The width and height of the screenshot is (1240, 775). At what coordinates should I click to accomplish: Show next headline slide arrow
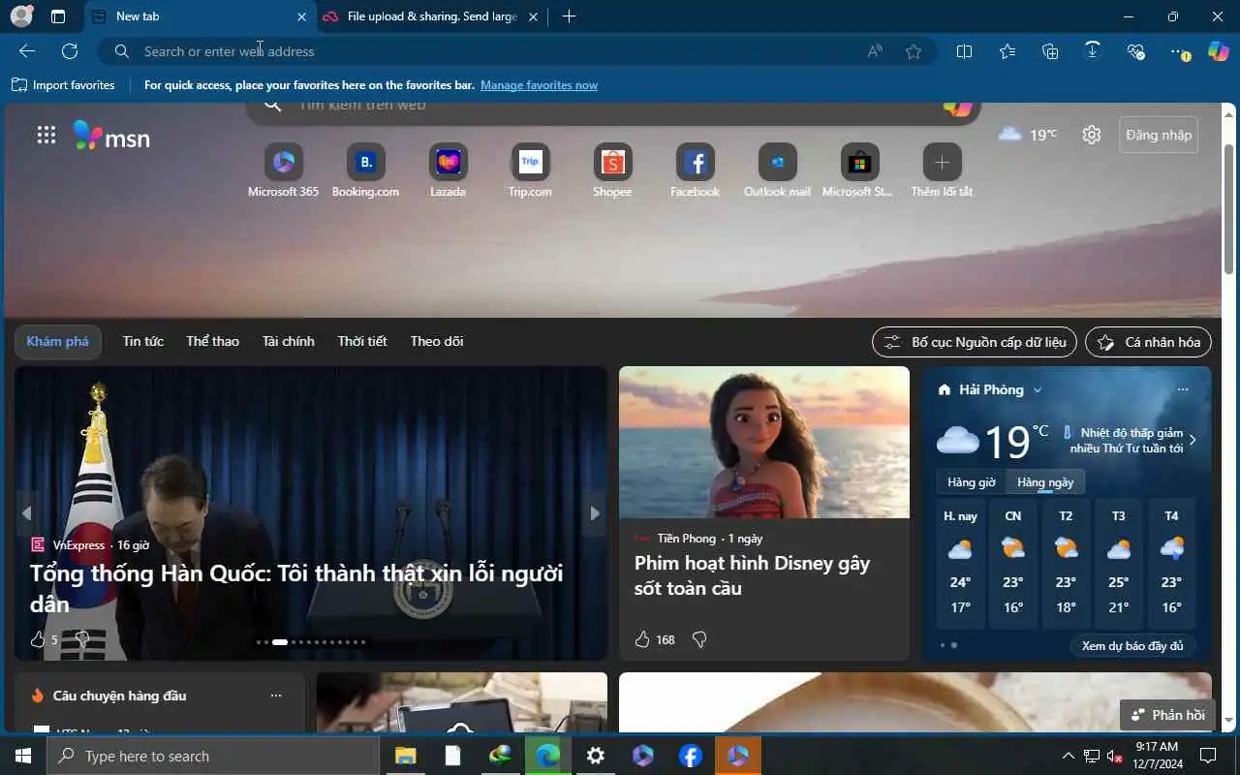[595, 513]
